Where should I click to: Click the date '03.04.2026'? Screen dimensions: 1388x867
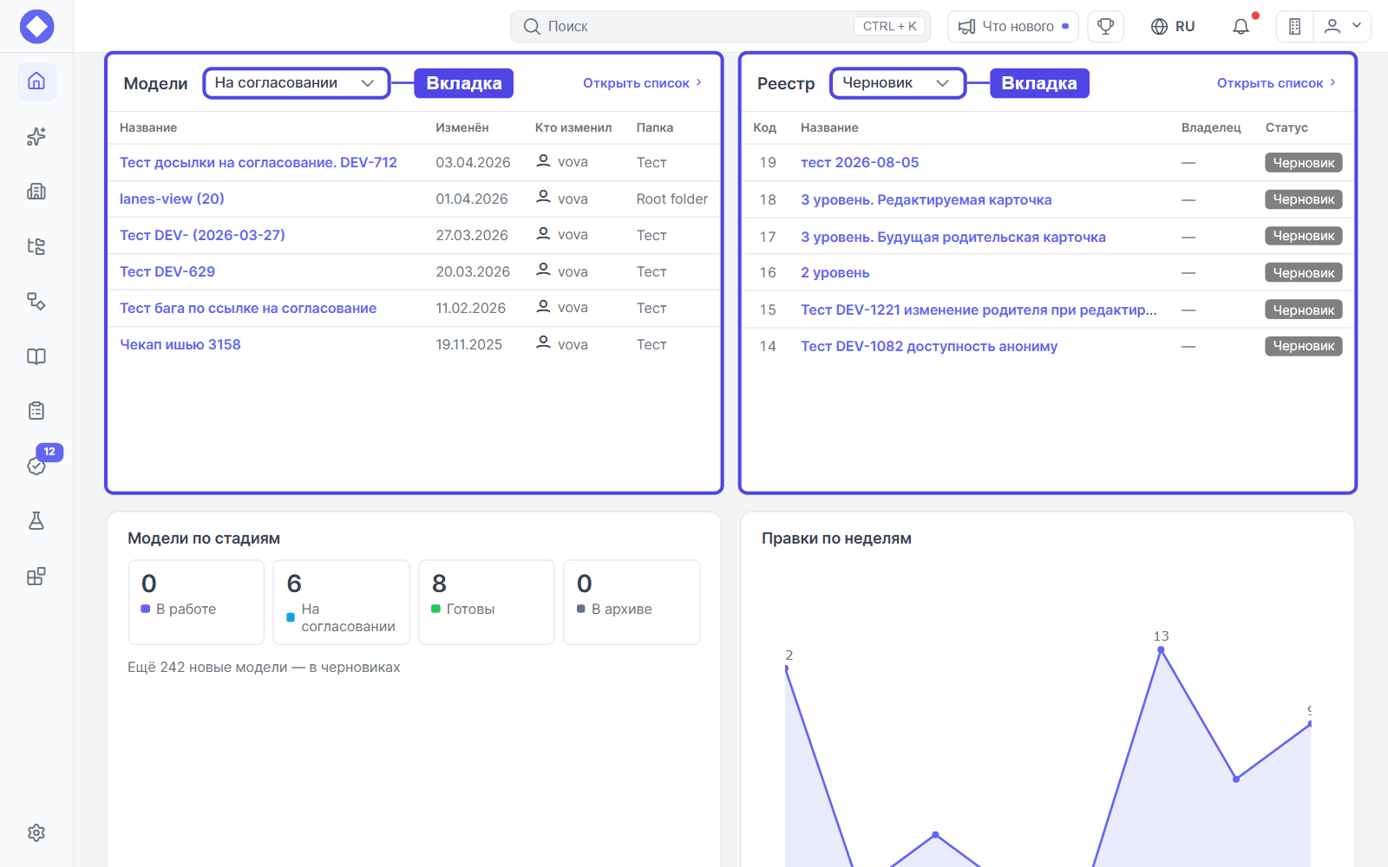(x=473, y=162)
